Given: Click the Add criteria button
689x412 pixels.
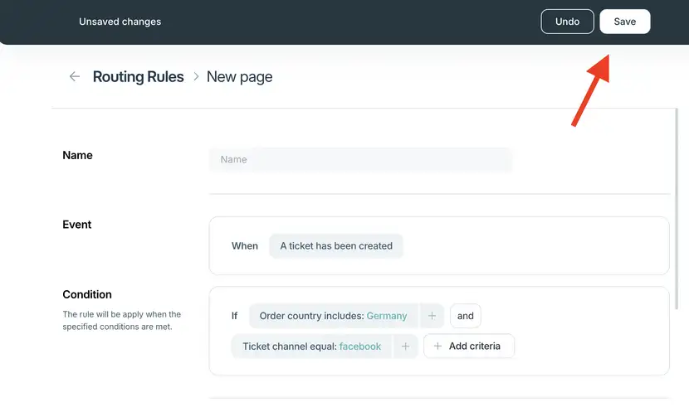Looking at the screenshot, I should tap(469, 347).
